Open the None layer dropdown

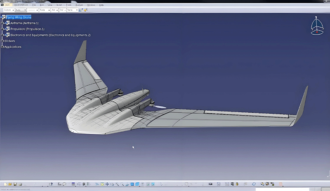[x=73, y=10]
